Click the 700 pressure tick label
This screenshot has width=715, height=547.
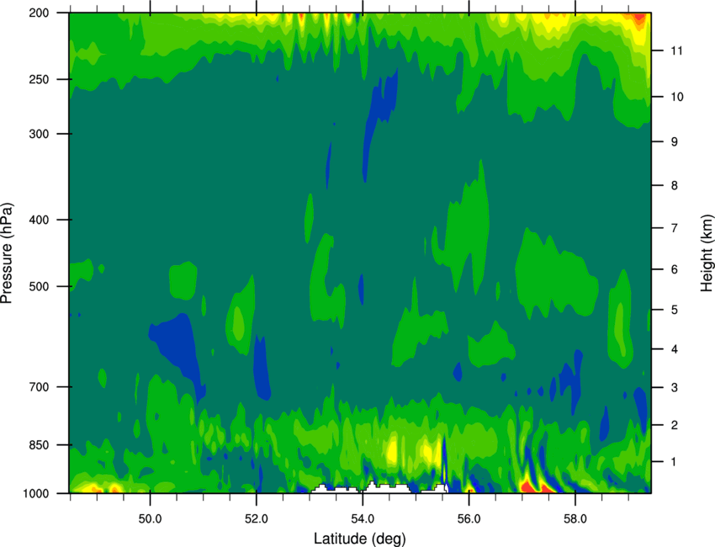(x=40, y=387)
